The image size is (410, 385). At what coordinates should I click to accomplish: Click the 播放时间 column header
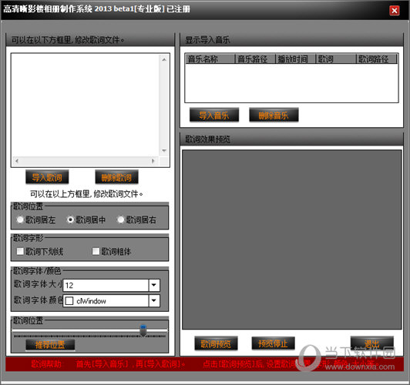pyautogui.click(x=295, y=59)
